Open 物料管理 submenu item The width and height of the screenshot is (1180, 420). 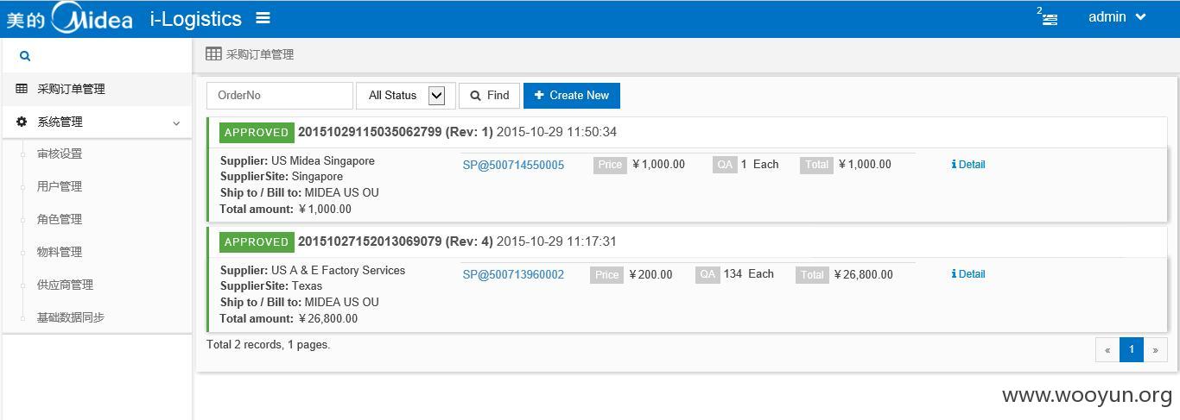60,252
